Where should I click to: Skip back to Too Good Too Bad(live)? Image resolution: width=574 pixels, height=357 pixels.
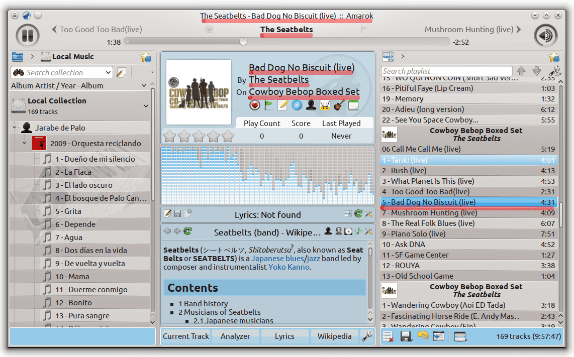pyautogui.click(x=97, y=29)
